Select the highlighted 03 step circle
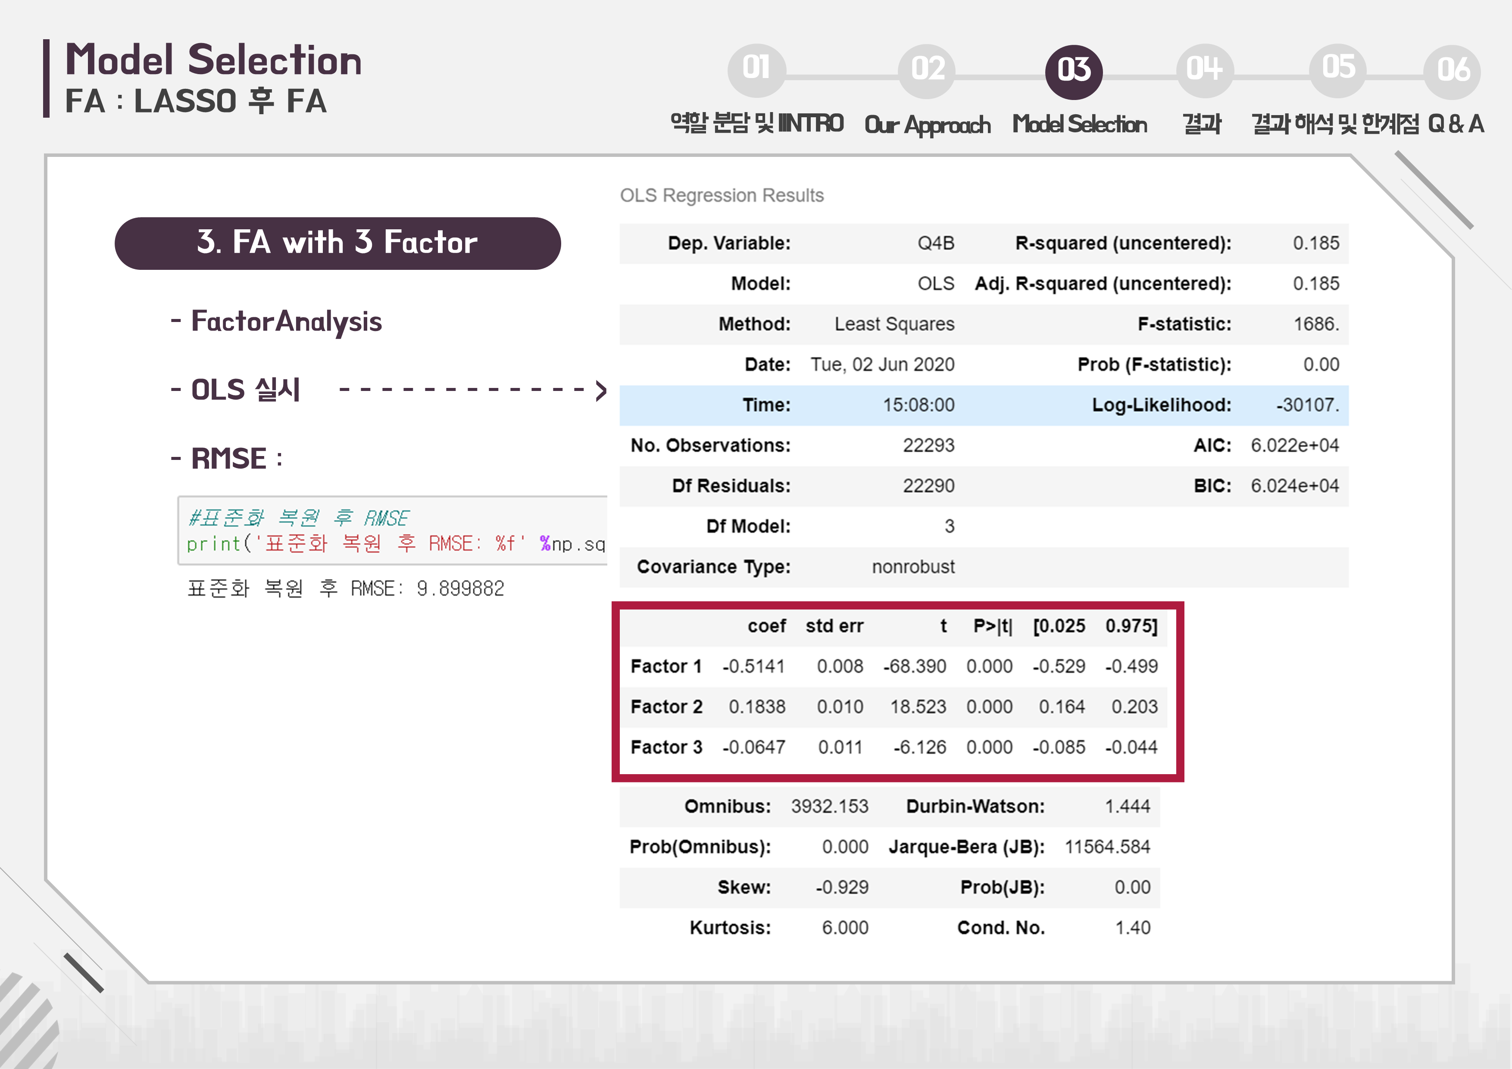 (x=1073, y=71)
